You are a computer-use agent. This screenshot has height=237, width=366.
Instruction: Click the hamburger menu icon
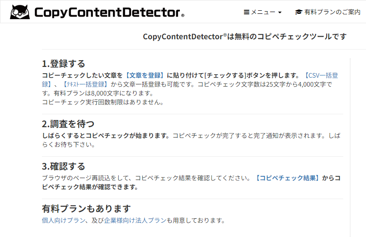pos(246,12)
